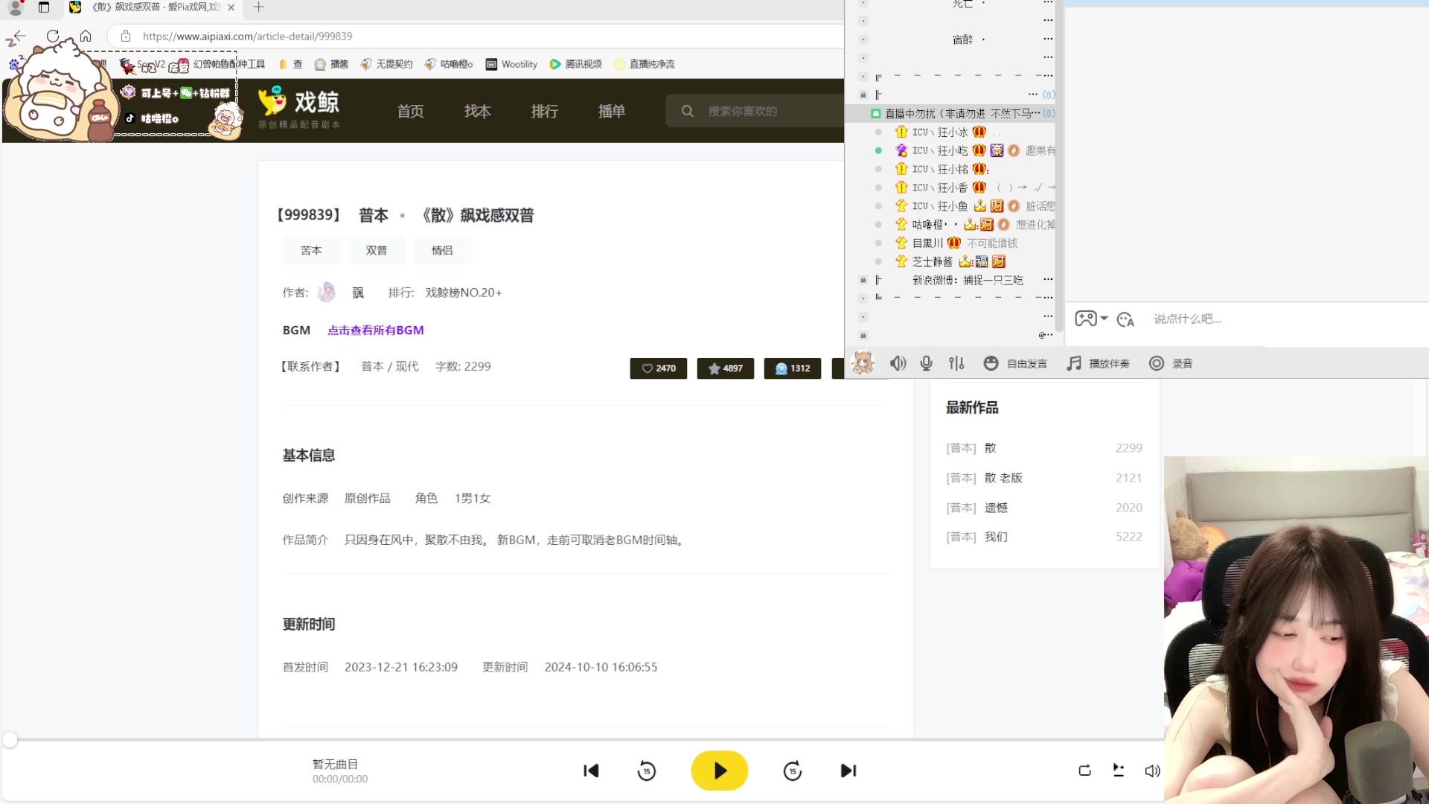Click the channel list scrollbar

[1060, 167]
